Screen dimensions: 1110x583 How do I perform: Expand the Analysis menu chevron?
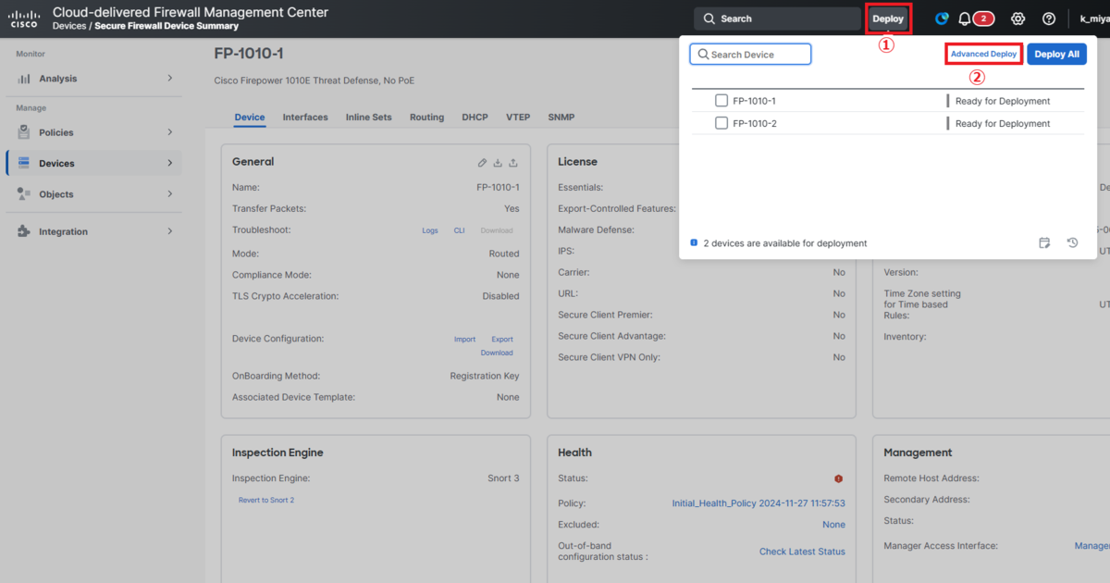click(170, 79)
